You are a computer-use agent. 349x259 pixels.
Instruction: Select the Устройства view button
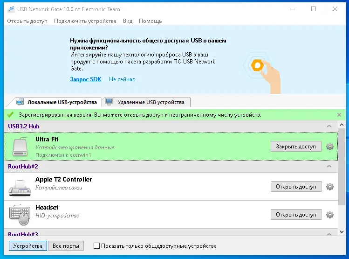[x=28, y=246]
